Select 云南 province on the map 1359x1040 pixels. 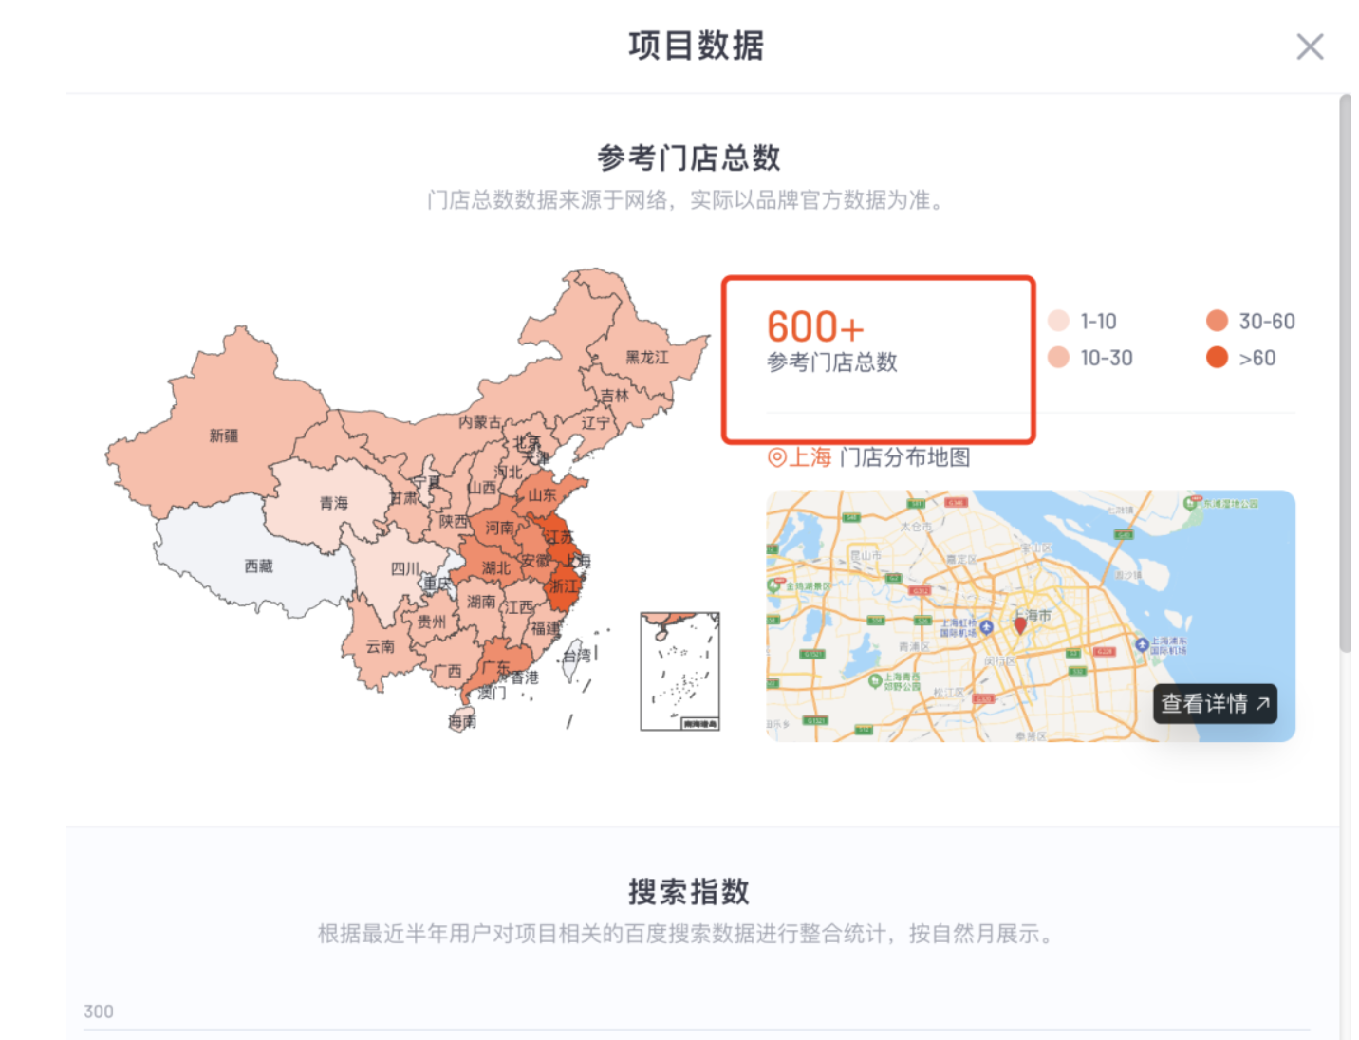pyautogui.click(x=381, y=646)
